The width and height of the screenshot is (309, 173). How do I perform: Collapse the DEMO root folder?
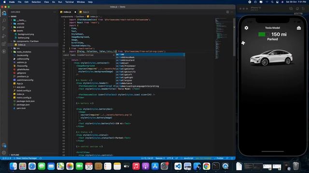pos(33,16)
